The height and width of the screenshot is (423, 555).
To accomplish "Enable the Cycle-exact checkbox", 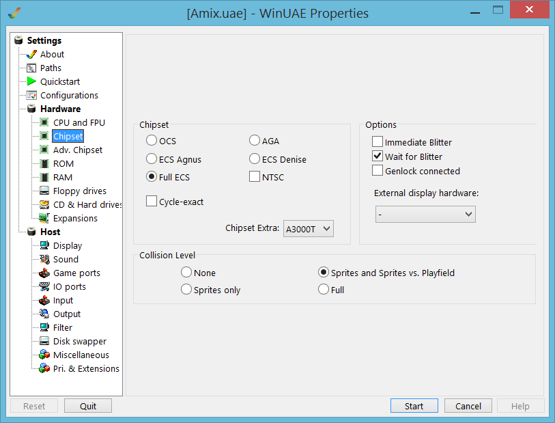I will click(152, 201).
